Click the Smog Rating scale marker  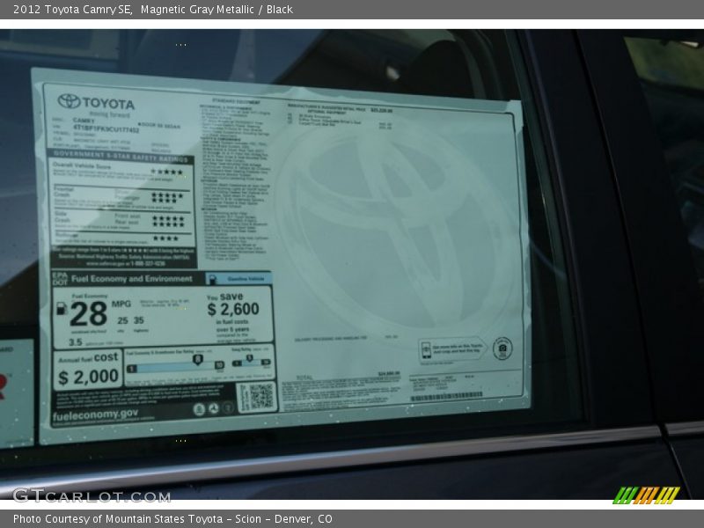249,357
